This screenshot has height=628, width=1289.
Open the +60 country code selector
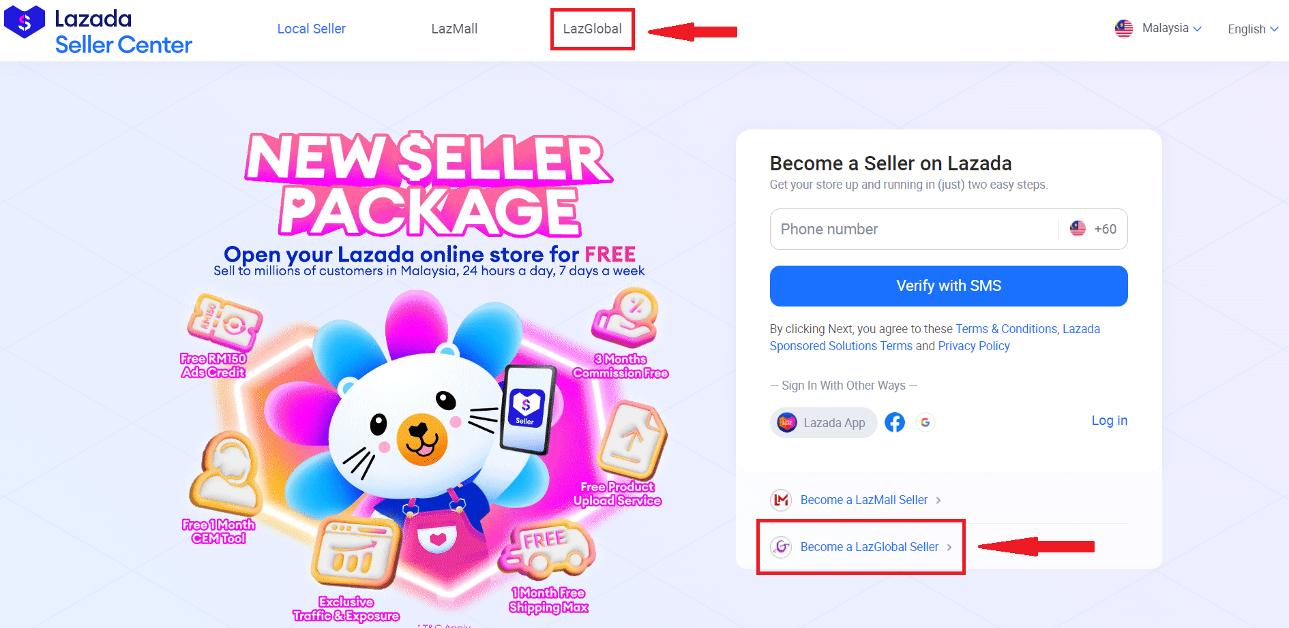click(x=1093, y=229)
